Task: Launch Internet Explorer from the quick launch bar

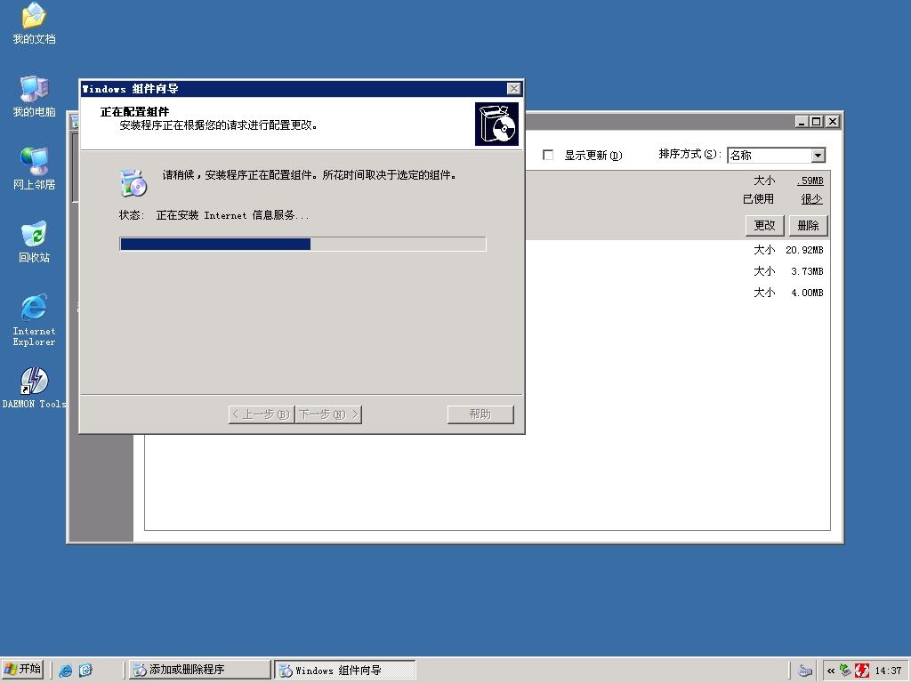Action: 66,671
